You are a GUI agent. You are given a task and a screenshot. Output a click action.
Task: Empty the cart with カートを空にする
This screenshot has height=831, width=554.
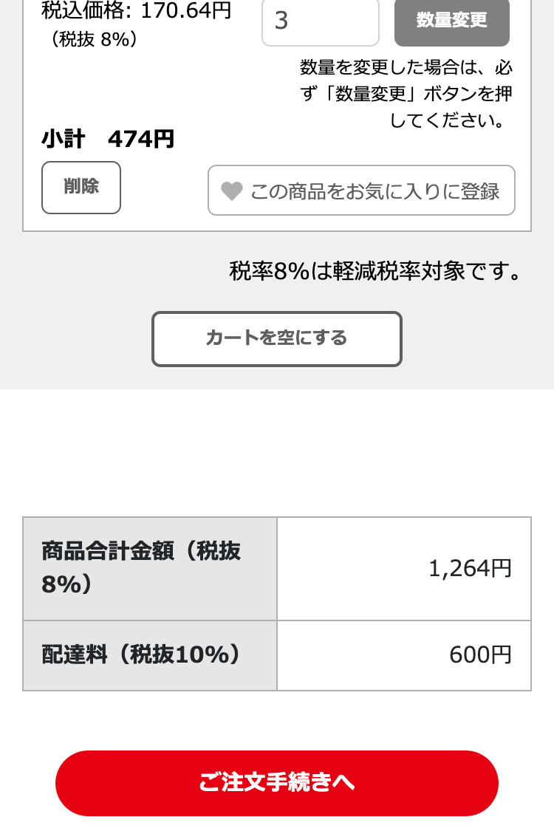click(277, 338)
